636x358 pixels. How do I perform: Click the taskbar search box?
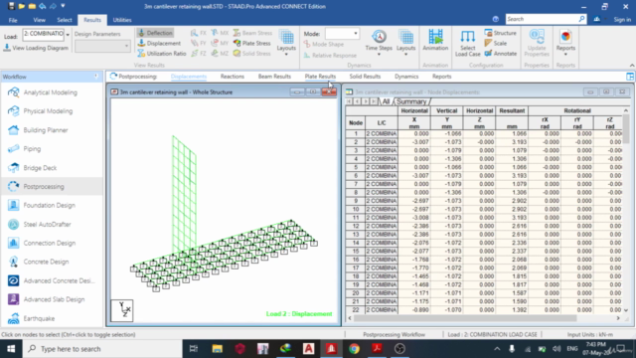coord(102,349)
